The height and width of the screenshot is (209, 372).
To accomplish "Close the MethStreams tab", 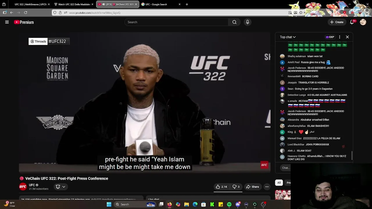I will [49, 4].
